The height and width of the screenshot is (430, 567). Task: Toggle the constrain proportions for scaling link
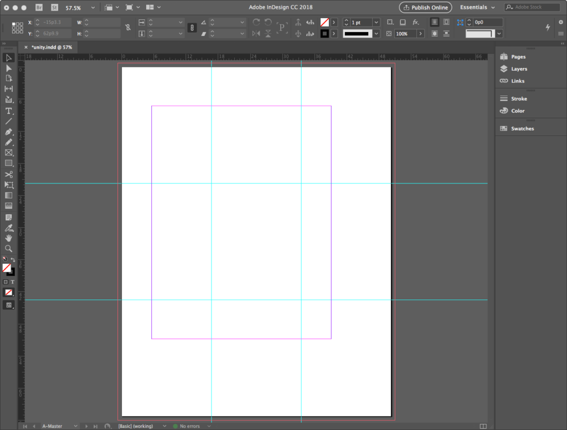pyautogui.click(x=192, y=27)
